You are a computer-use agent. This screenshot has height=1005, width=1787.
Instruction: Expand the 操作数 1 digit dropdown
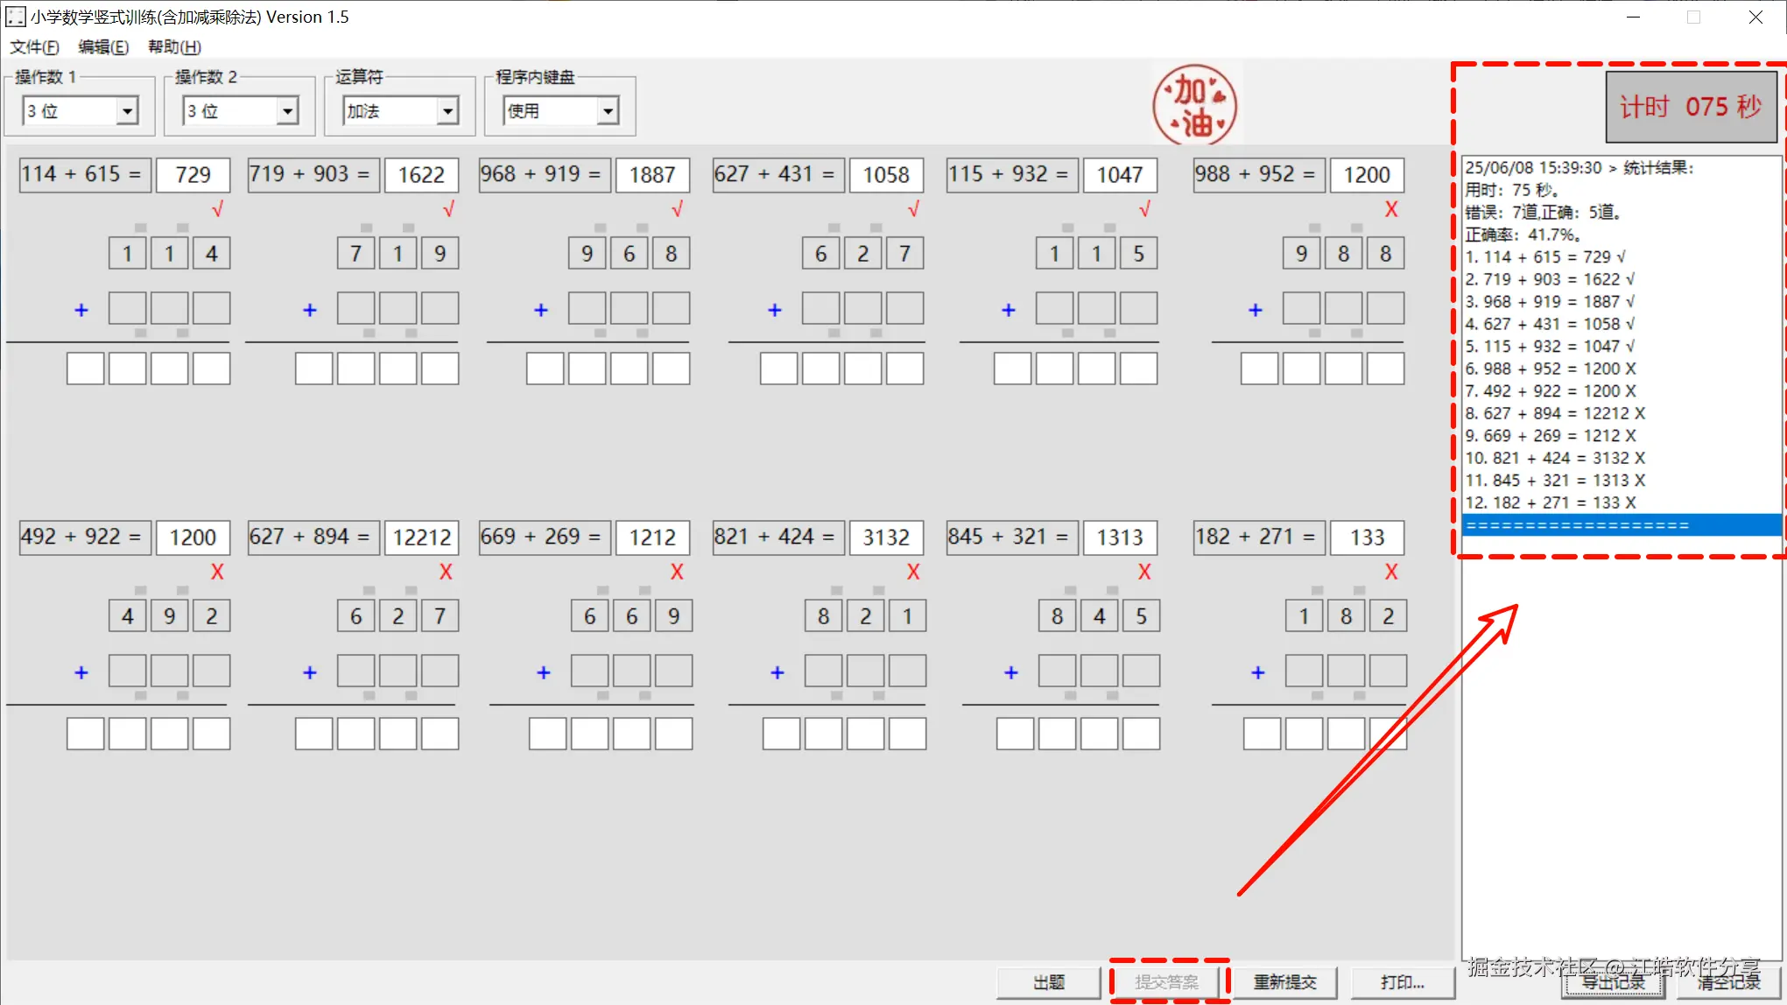coord(128,111)
